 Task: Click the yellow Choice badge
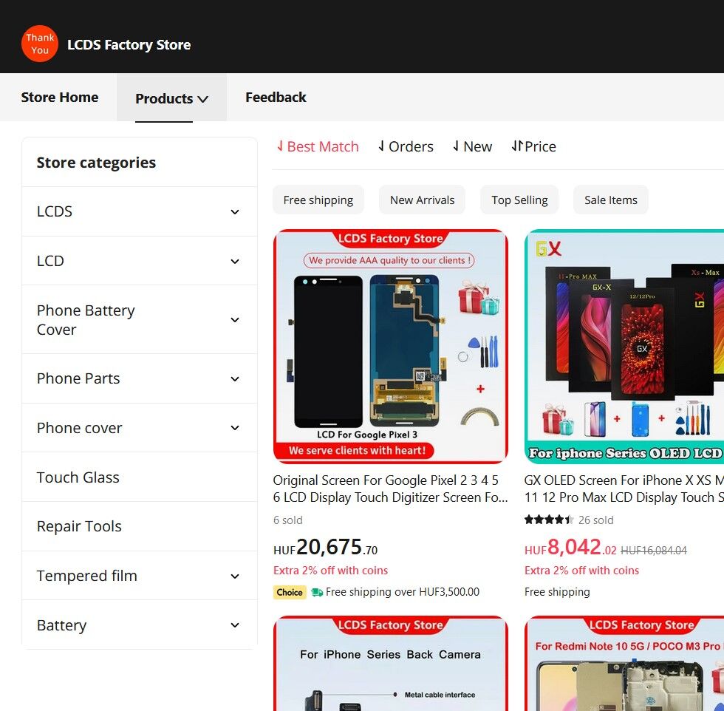290,592
